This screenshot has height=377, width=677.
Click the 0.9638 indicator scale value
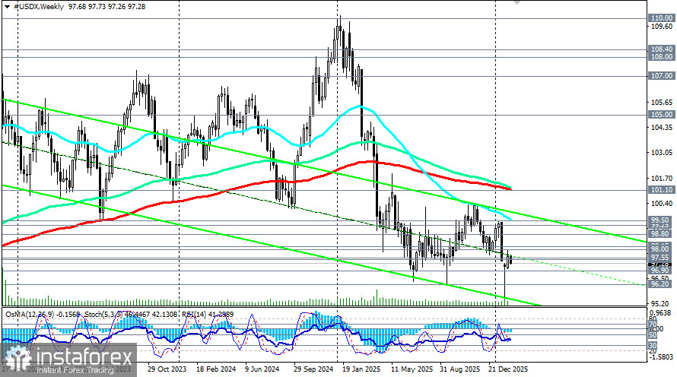[660, 312]
